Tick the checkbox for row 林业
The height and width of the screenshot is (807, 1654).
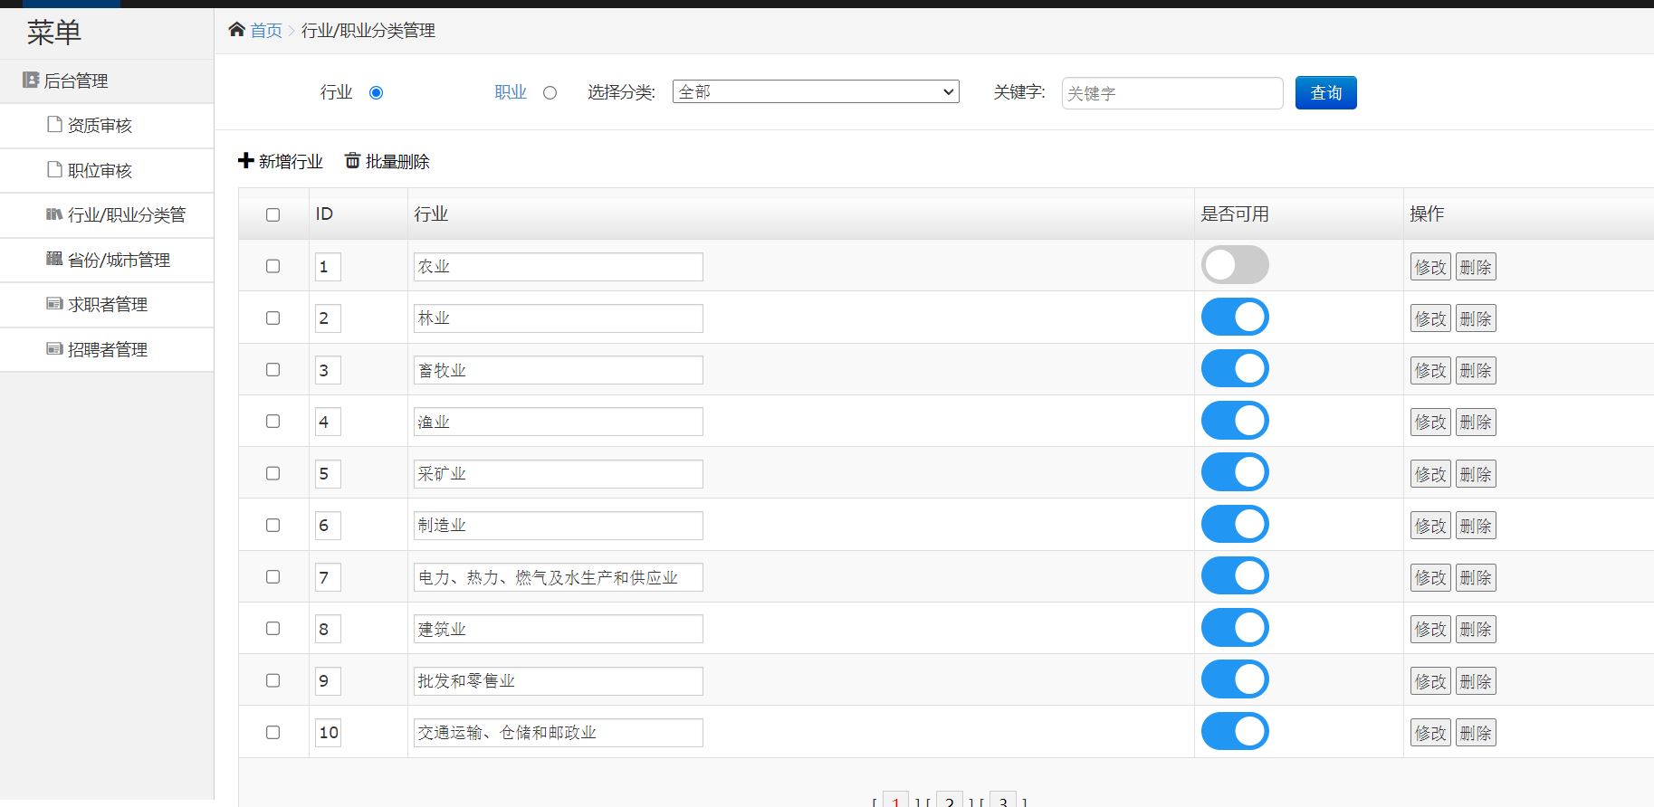coord(272,318)
